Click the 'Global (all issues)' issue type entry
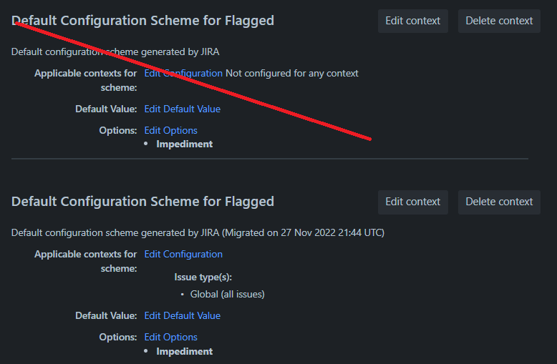Screen dimensions: 557x364 click(x=228, y=295)
